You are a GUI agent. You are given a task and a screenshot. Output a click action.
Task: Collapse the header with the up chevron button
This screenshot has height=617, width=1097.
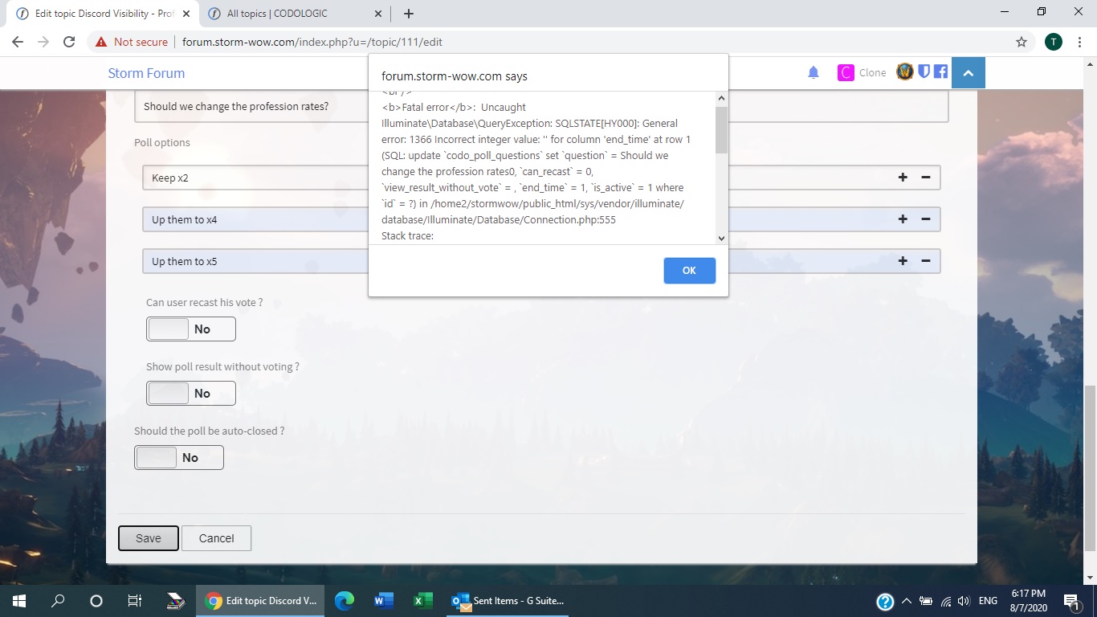click(968, 73)
